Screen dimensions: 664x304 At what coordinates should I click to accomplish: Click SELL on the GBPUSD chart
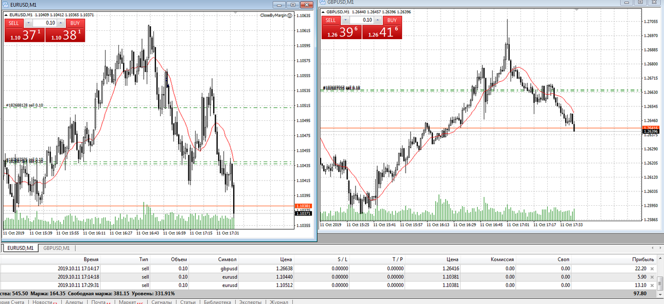coord(330,20)
